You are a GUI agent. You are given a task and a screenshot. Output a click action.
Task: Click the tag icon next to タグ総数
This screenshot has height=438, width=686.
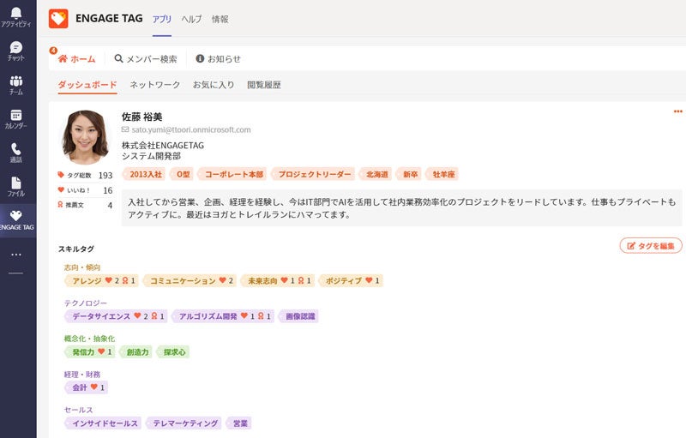pos(61,175)
